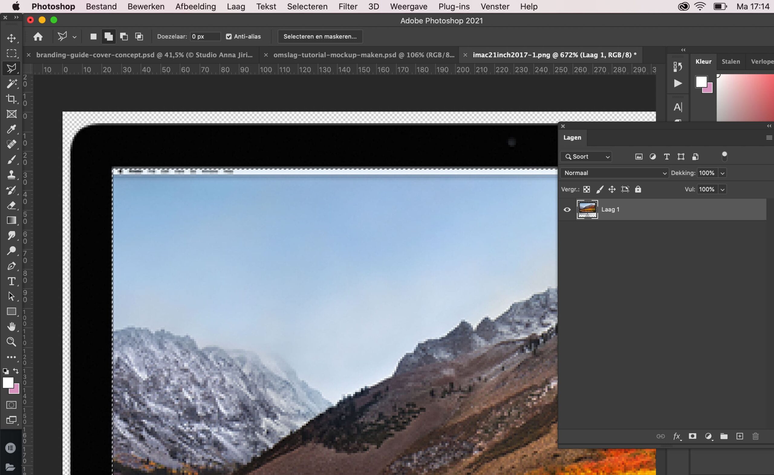The image size is (774, 475).
Task: Select the Magic Wand tool
Action: point(11,83)
